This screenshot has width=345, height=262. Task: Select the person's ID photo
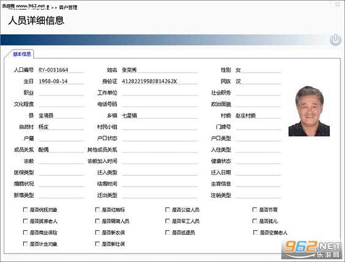click(309, 111)
